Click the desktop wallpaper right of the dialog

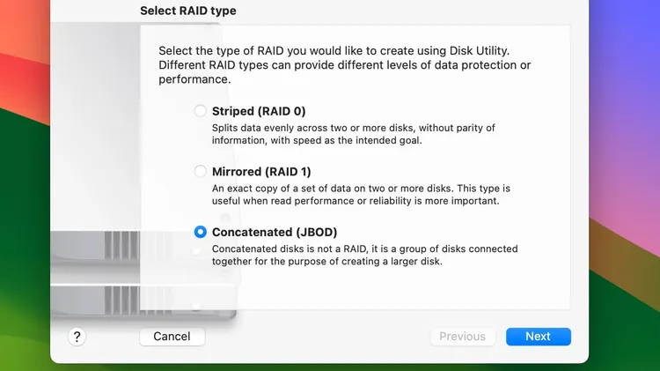pos(624,185)
